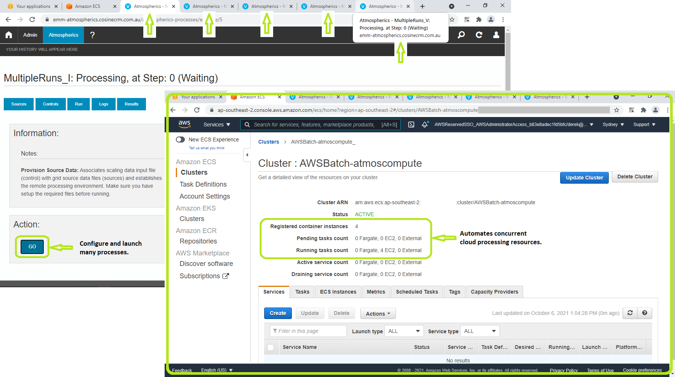675x377 pixels.
Task: Create a new ECS service
Action: 278,313
